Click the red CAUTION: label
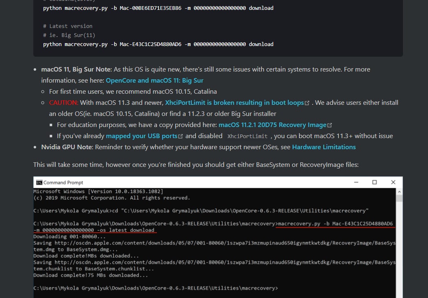Image resolution: width=428 pixels, height=298 pixels. tap(64, 103)
